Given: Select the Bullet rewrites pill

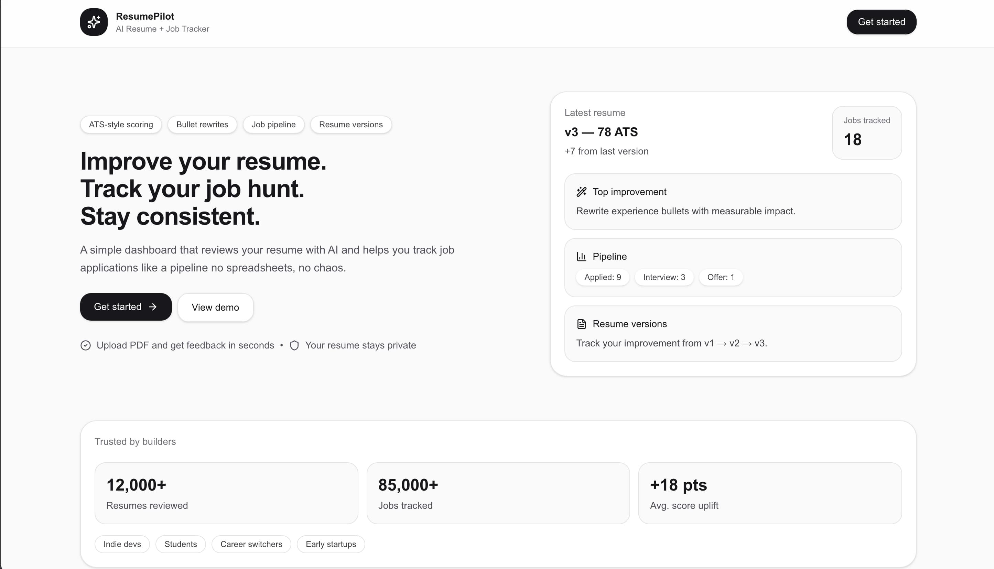Looking at the screenshot, I should point(202,124).
